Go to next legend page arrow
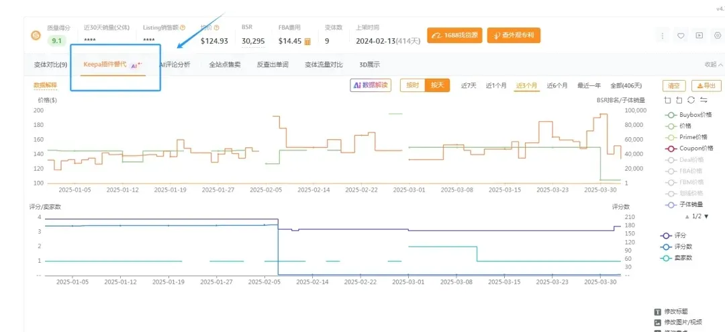 (706, 216)
